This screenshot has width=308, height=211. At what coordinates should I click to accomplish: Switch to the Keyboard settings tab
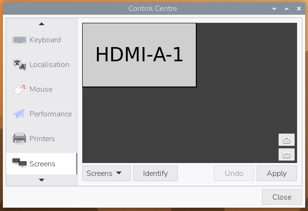45,40
